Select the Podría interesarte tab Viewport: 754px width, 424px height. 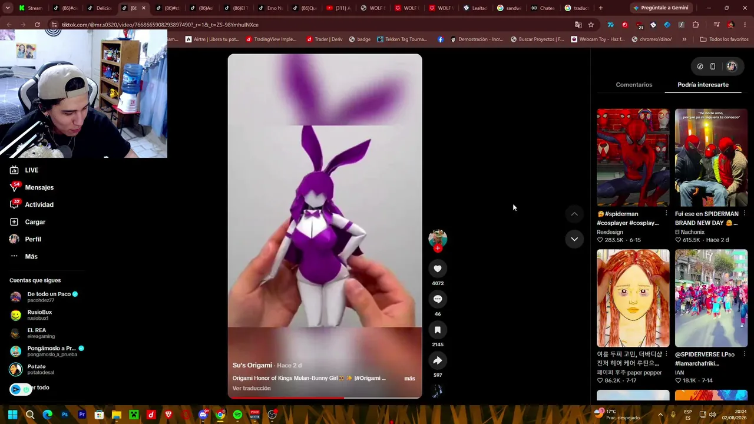pyautogui.click(x=703, y=85)
